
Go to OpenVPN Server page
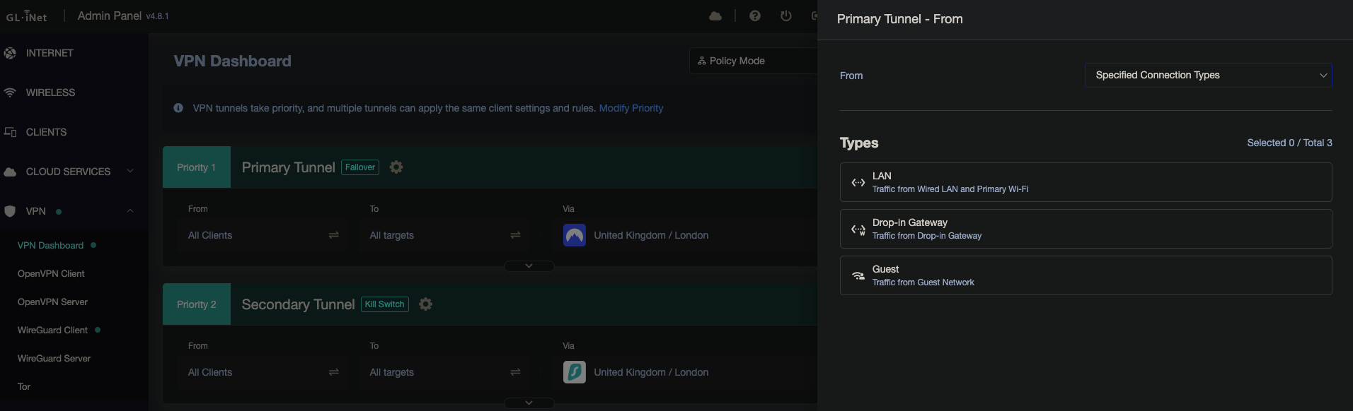coord(52,302)
